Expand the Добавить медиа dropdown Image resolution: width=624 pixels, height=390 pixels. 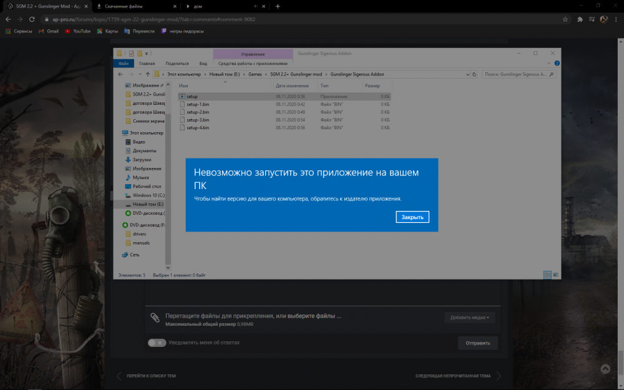point(470,318)
